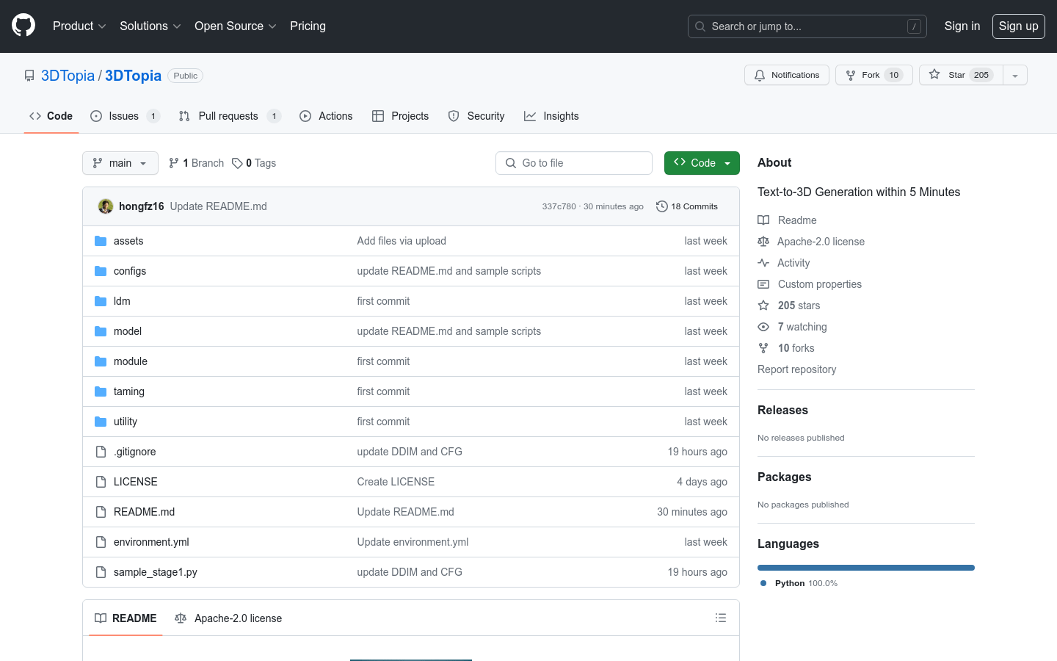Click the assets folder icon
Viewport: 1057px width, 661px height.
(101, 241)
